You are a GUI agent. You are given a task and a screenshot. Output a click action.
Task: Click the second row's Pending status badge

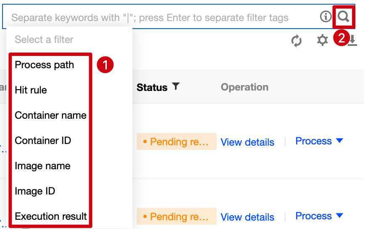coord(176,217)
